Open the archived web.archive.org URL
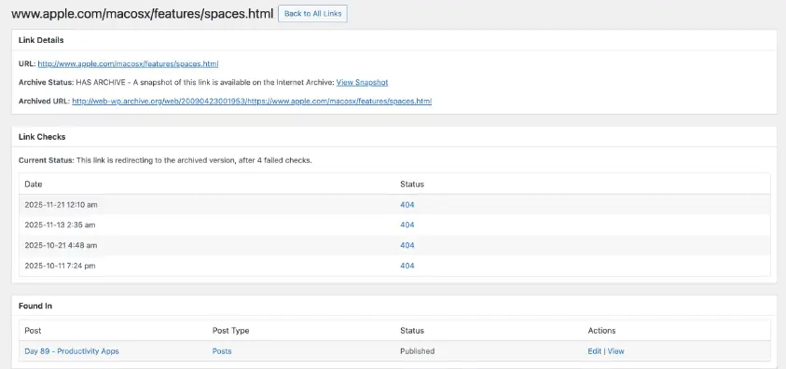 coord(252,102)
